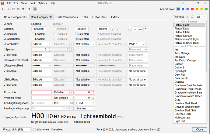Click the Paste clipboard icon
The height and width of the screenshot is (134, 210).
tap(23, 9)
